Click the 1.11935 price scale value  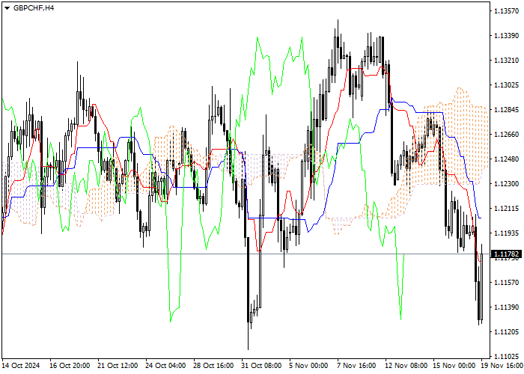(x=506, y=233)
